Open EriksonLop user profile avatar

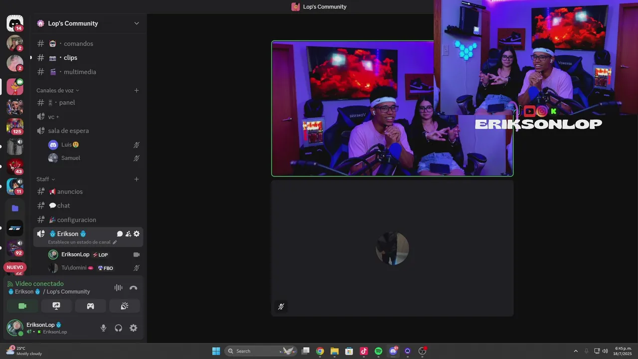[15, 328]
